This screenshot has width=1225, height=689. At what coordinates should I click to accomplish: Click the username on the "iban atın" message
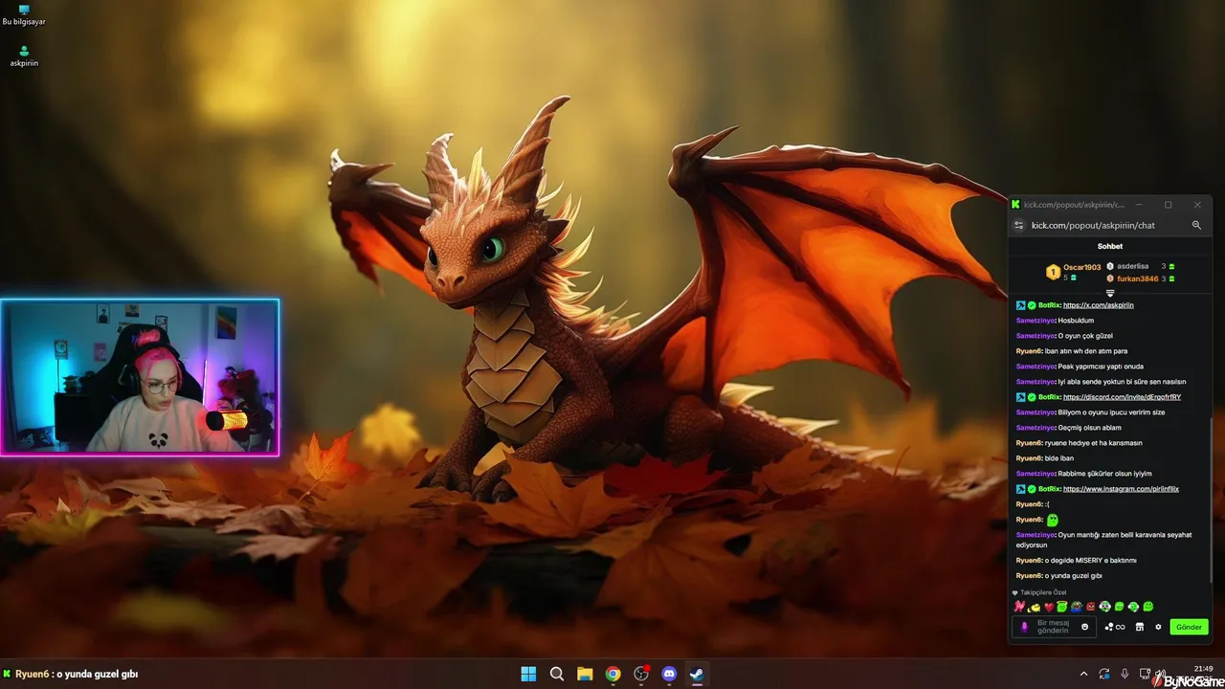click(x=1029, y=351)
